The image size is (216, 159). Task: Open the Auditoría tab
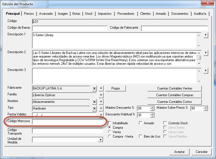pyautogui.click(x=200, y=14)
